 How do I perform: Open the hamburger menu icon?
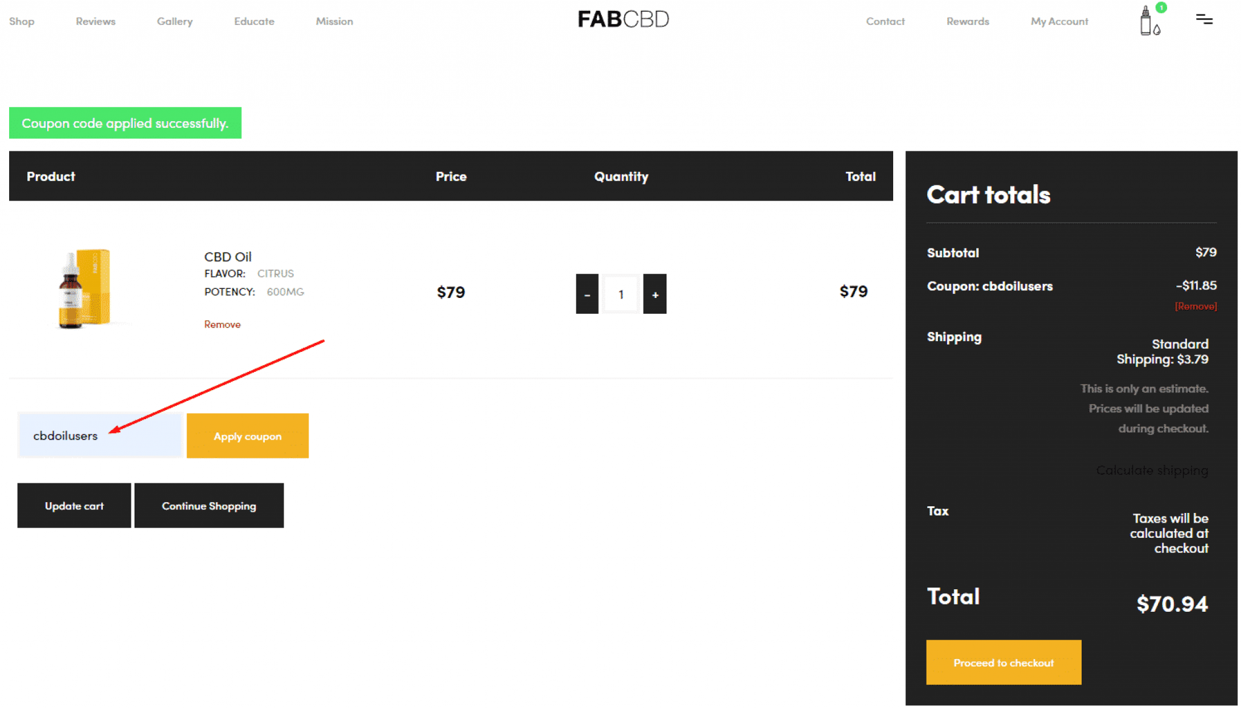pos(1204,19)
